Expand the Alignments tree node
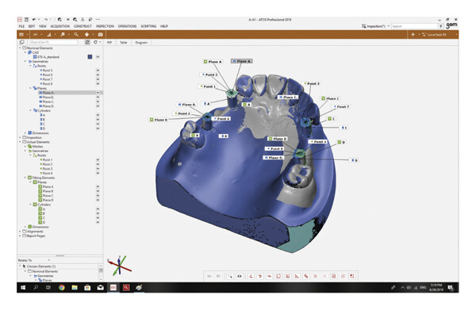The width and height of the screenshot is (476, 310). [20, 232]
